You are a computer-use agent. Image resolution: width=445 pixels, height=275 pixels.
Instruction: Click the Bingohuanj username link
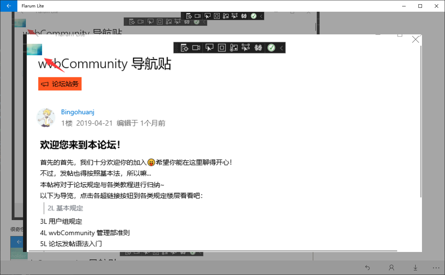78,112
